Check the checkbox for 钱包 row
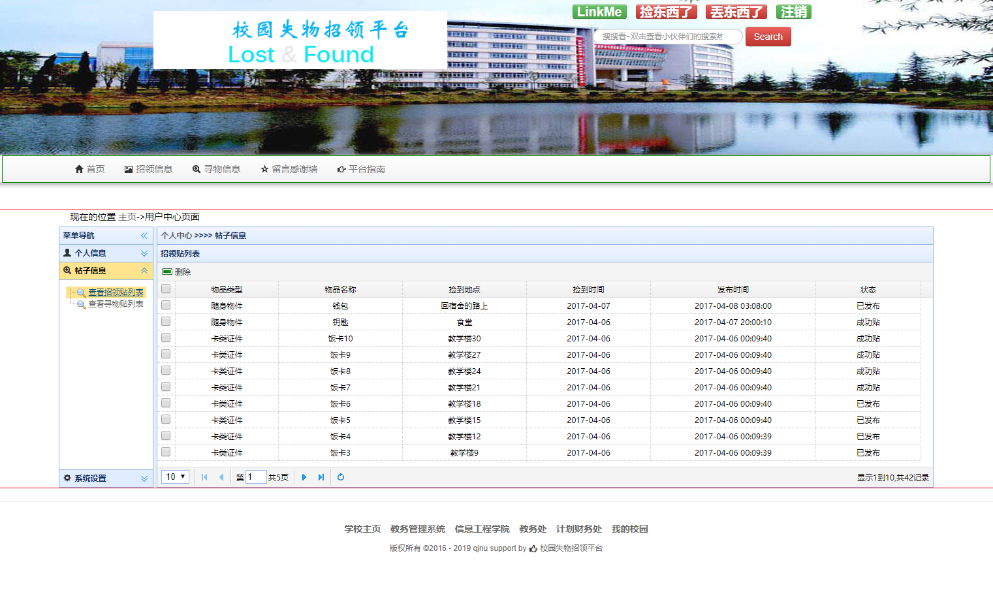The image size is (993, 596). [165, 304]
